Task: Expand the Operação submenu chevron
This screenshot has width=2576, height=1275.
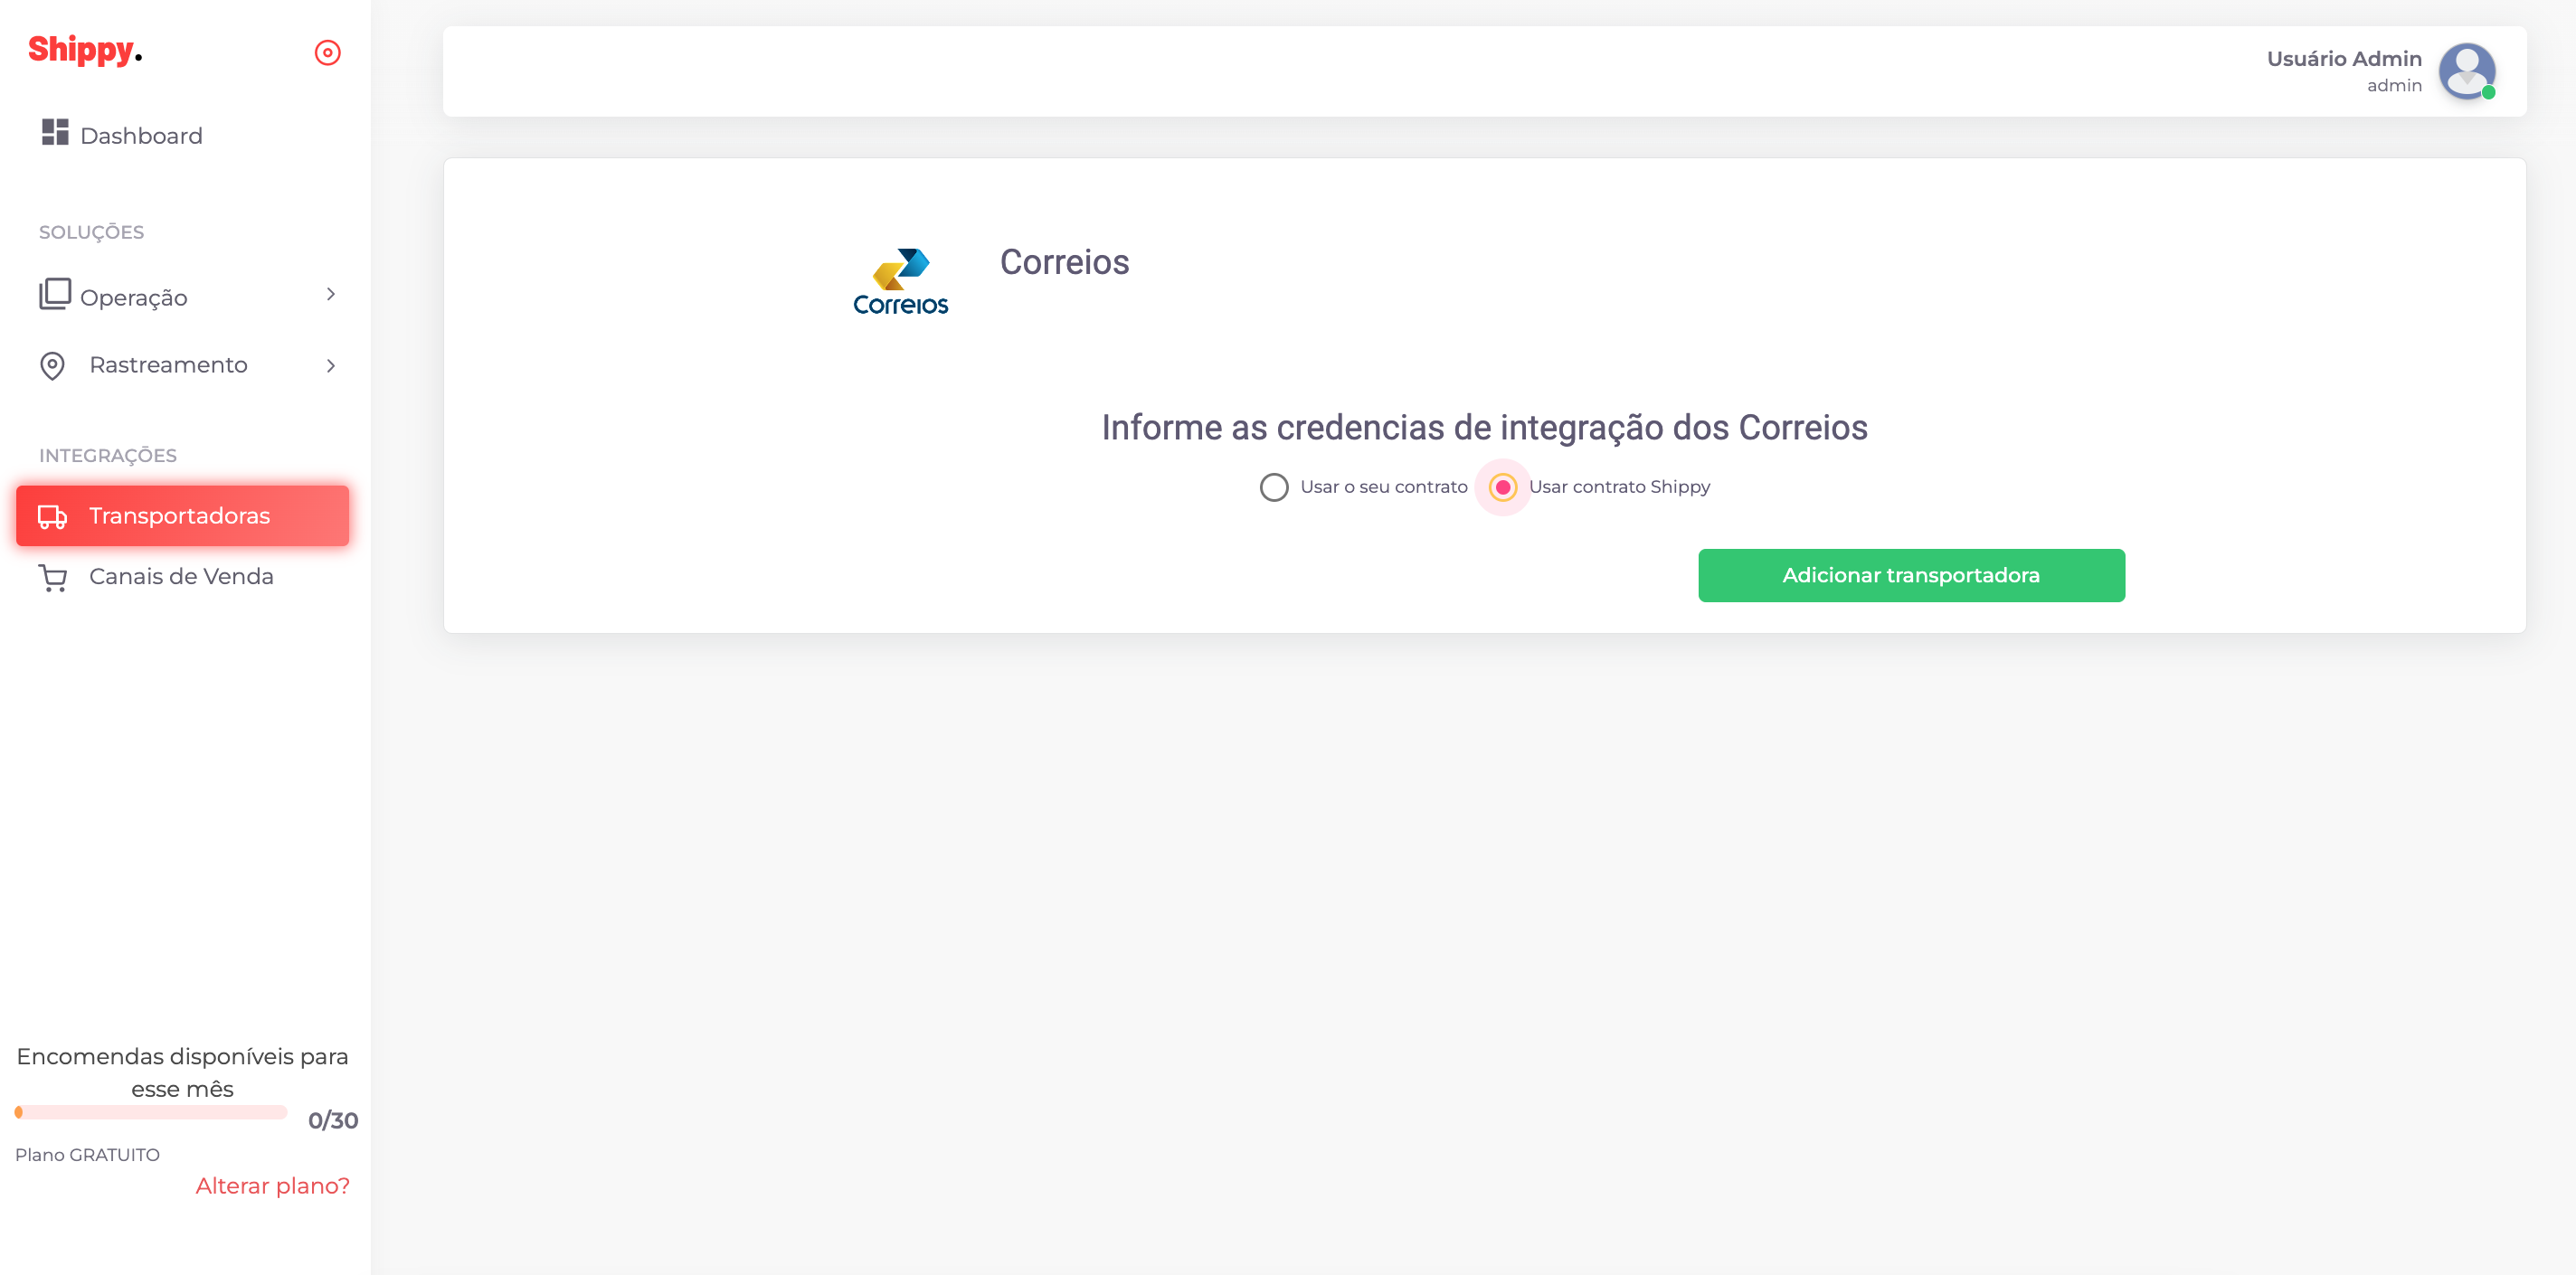Action: (x=330, y=294)
